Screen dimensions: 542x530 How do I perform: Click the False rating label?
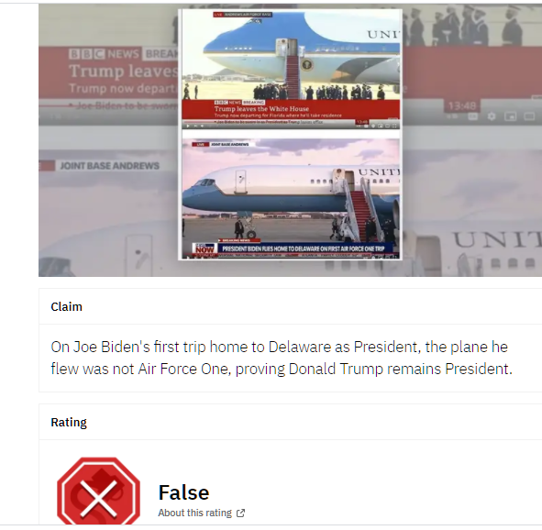coord(184,492)
